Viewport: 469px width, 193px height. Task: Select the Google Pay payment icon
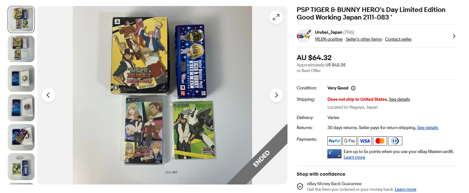click(349, 141)
